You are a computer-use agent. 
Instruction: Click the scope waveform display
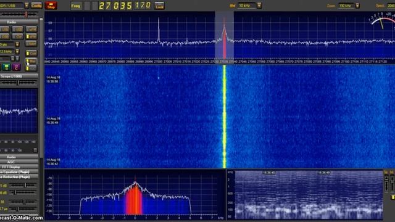19,111
